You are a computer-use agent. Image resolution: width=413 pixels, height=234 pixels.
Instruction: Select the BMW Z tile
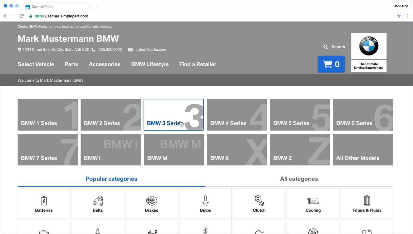point(300,150)
